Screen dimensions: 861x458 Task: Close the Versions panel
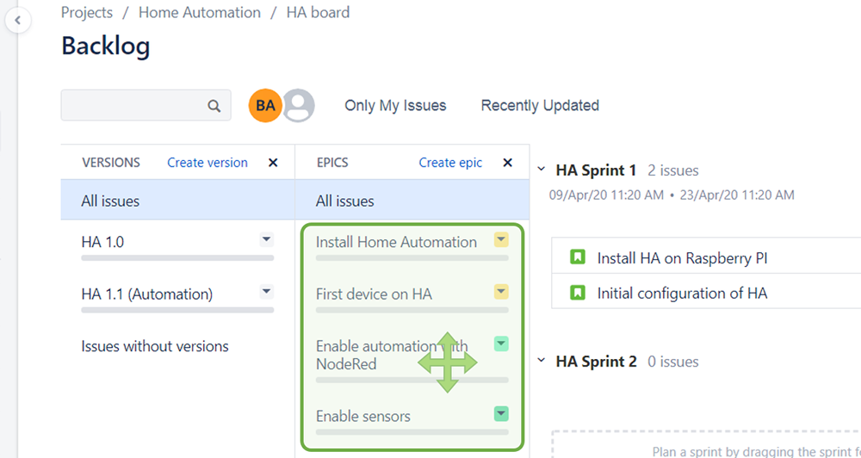tap(273, 163)
